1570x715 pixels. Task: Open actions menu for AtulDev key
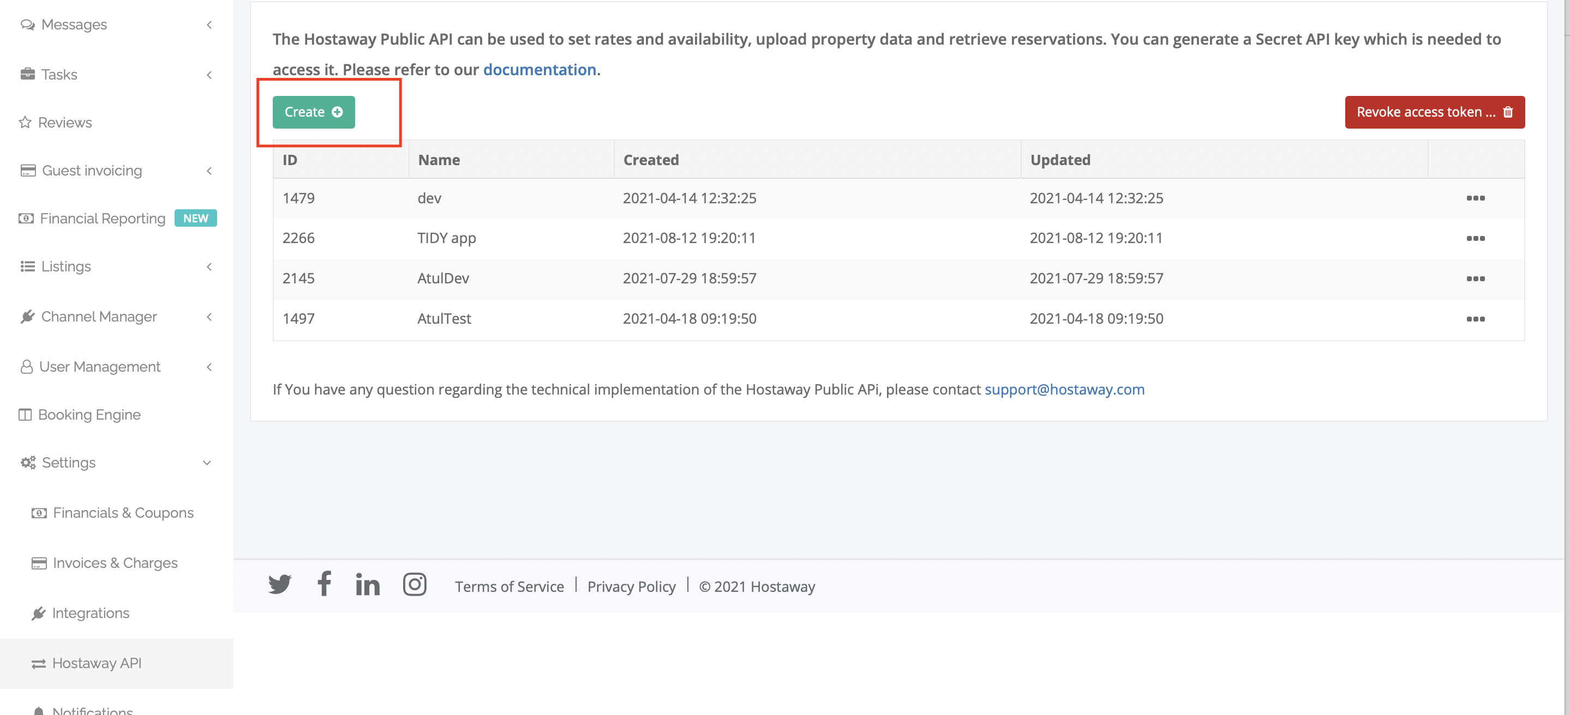click(x=1475, y=278)
